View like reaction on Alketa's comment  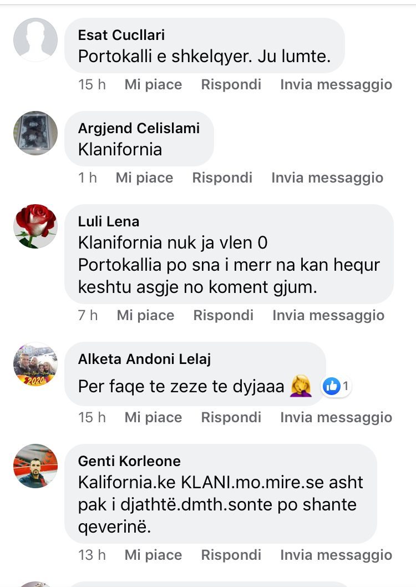336,386
